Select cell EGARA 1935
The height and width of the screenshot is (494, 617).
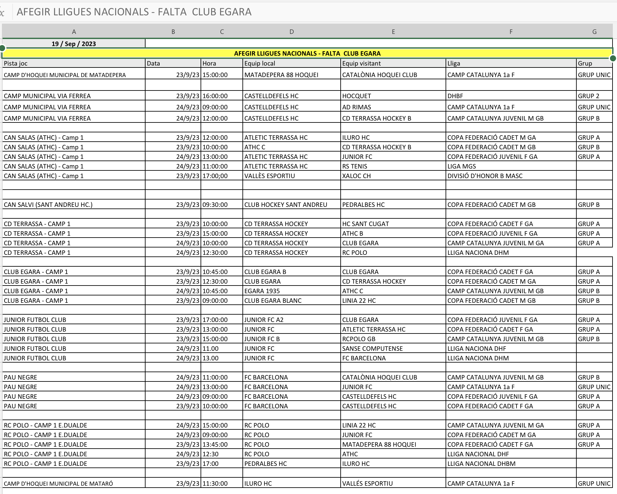tap(292, 291)
